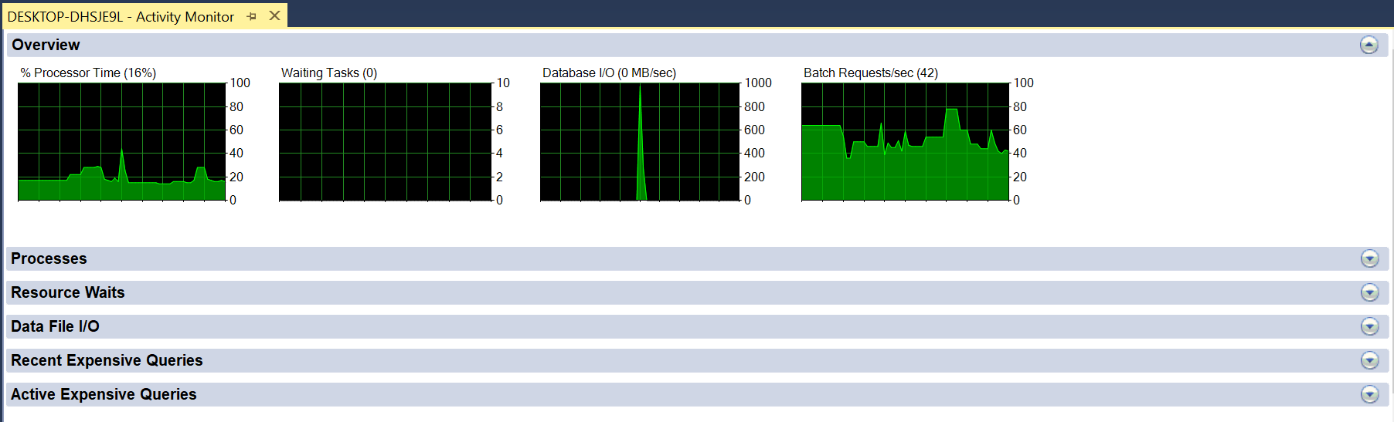Click the Active Expensive Queries title text

point(104,394)
